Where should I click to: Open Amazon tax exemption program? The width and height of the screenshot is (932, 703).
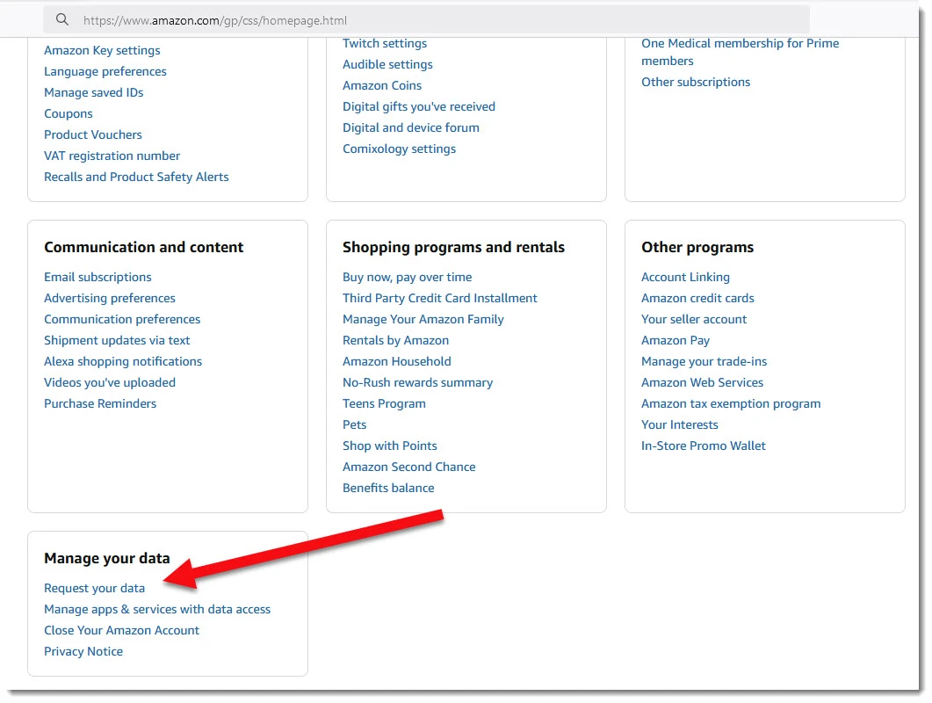pos(731,404)
